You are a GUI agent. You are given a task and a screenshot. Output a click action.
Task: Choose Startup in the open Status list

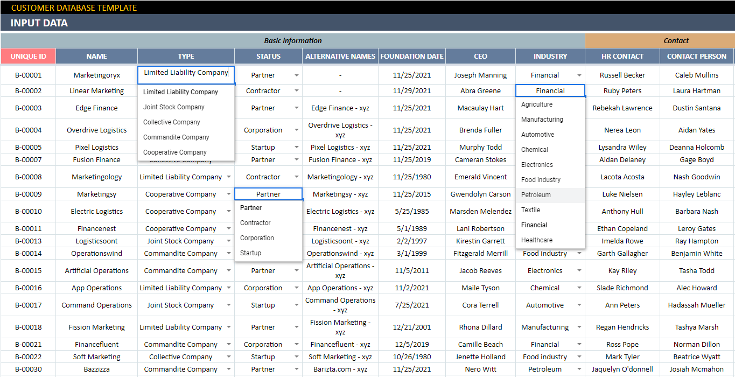click(250, 253)
